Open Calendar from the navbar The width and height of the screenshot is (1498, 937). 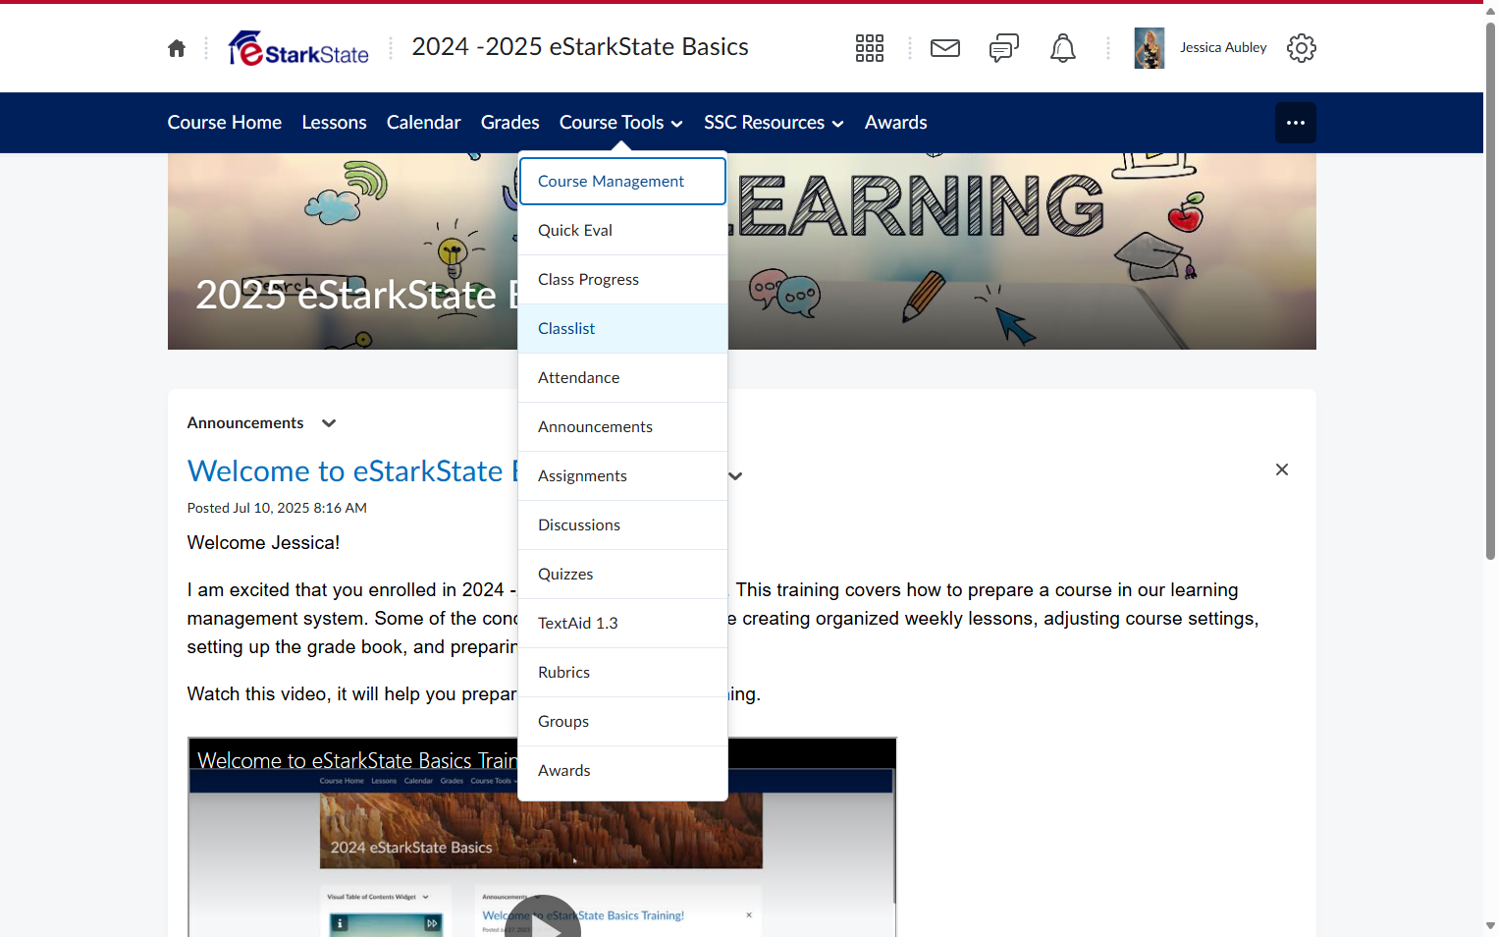click(424, 123)
